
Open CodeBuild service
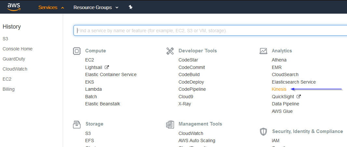(x=189, y=74)
